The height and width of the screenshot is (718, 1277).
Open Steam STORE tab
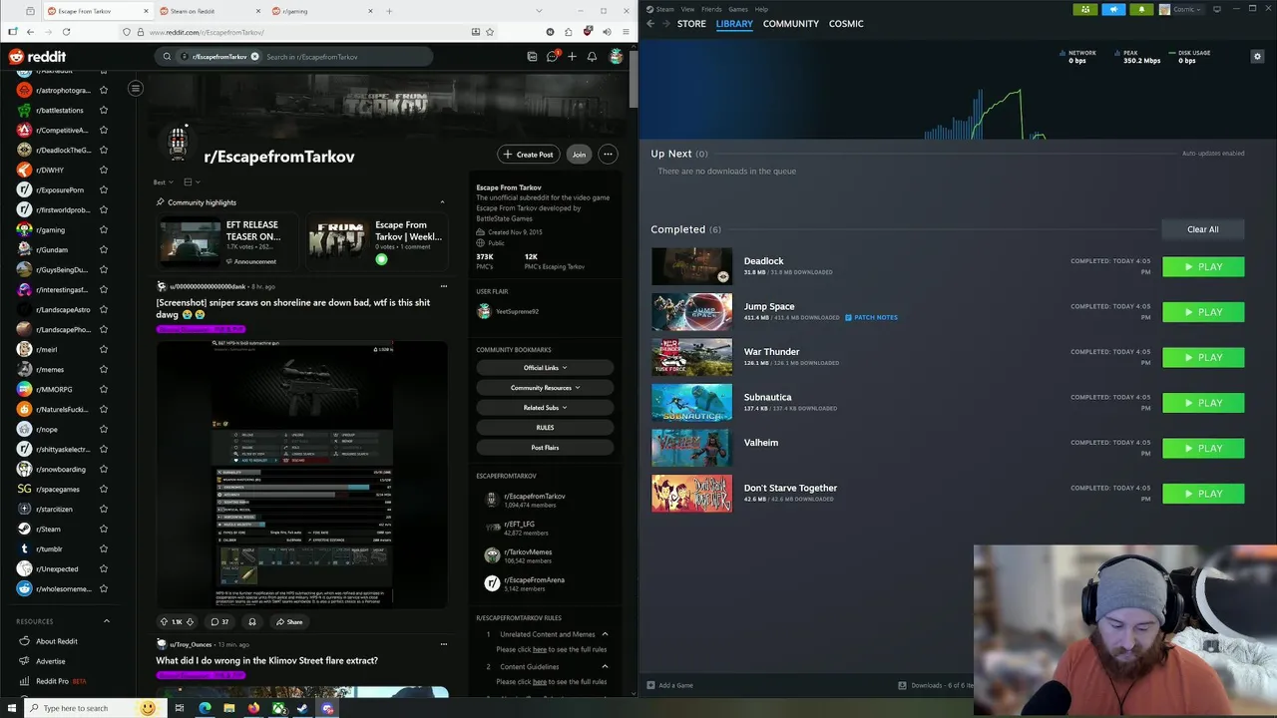(691, 23)
